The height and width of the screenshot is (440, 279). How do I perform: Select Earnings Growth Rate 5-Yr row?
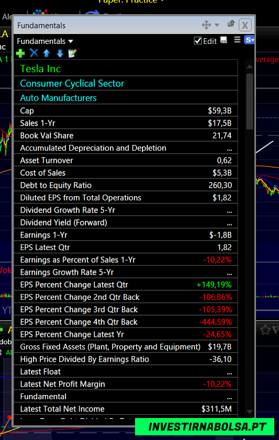pyautogui.click(x=126, y=272)
